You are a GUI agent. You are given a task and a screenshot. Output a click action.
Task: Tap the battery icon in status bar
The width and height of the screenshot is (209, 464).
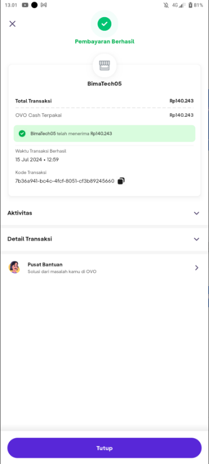coord(190,5)
